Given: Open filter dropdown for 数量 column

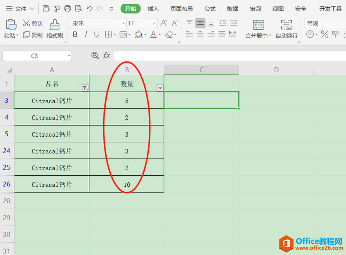Looking at the screenshot, I should point(160,88).
